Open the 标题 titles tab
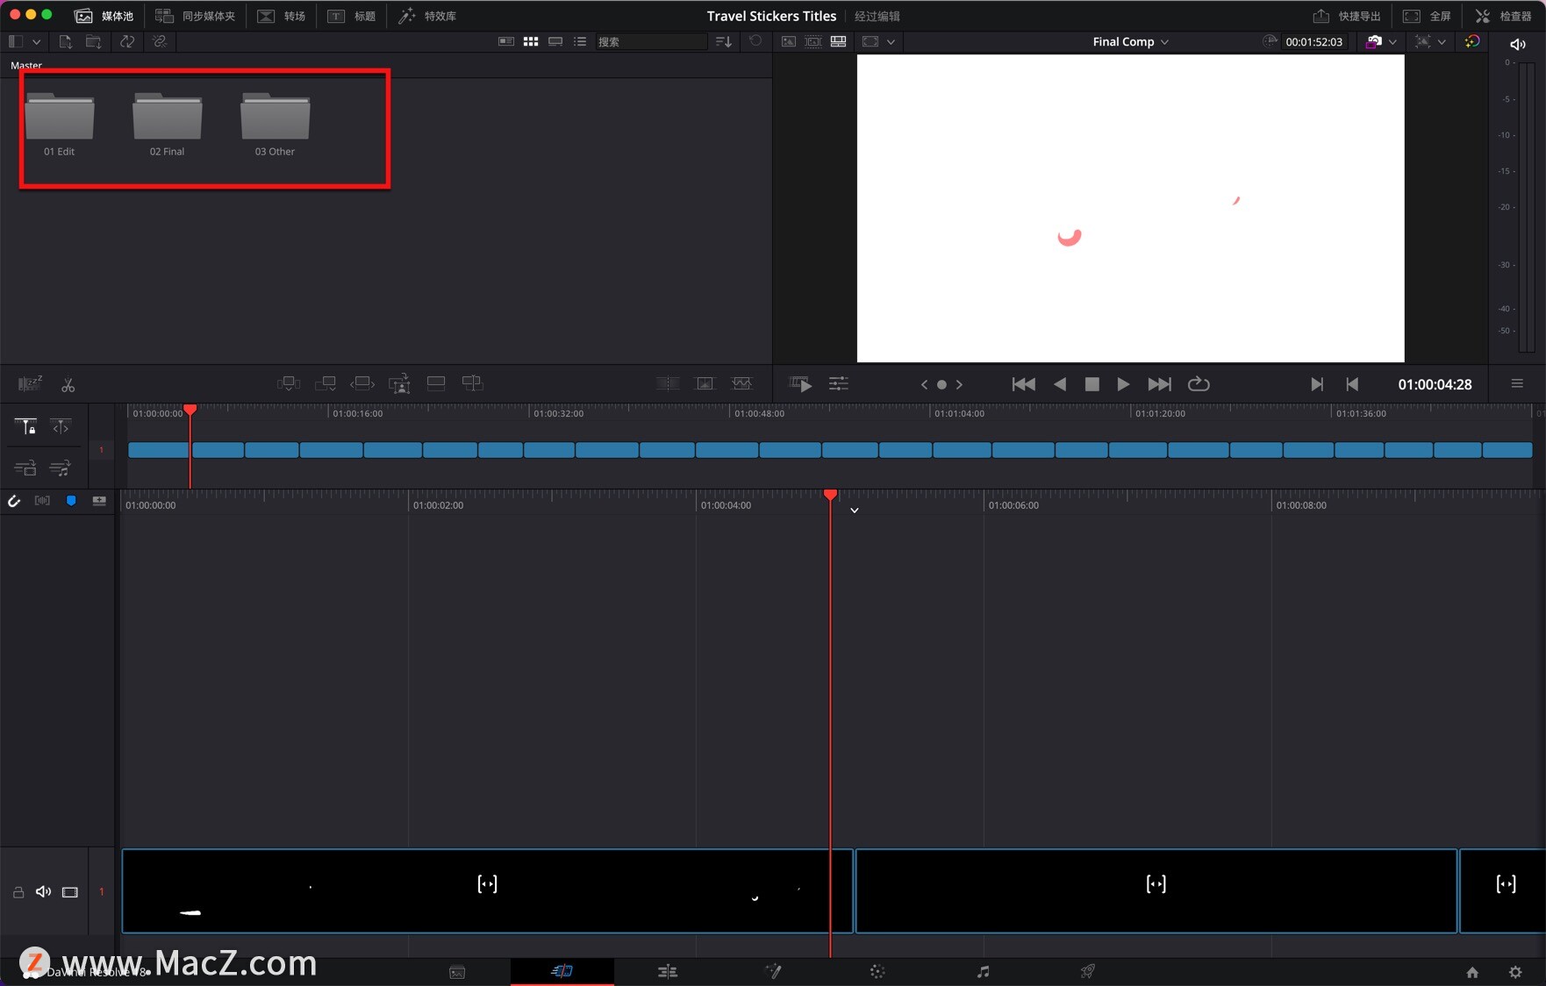This screenshot has width=1546, height=986. [x=351, y=16]
